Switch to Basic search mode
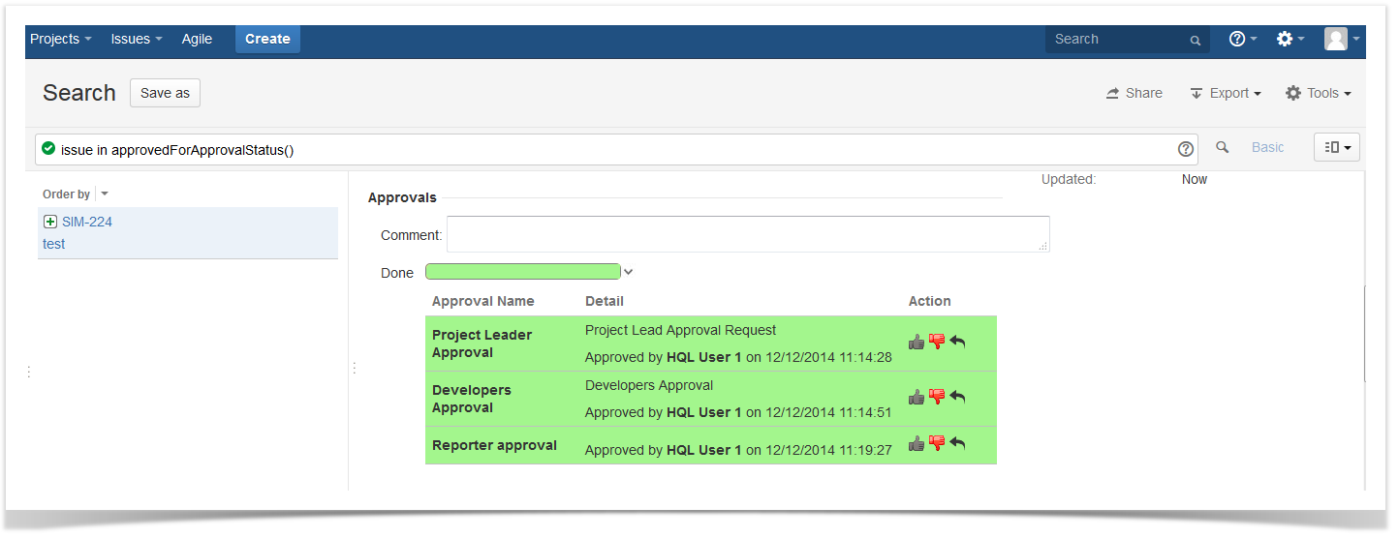The height and width of the screenshot is (538, 1399). click(x=1267, y=147)
